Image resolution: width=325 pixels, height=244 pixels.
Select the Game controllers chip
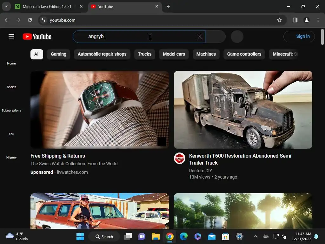244,54
